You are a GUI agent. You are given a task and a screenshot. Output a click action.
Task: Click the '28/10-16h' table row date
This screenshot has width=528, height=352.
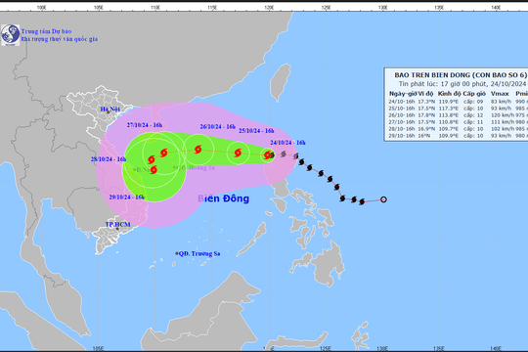point(402,129)
